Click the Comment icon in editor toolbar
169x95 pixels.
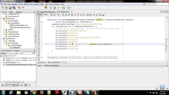click(100, 15)
